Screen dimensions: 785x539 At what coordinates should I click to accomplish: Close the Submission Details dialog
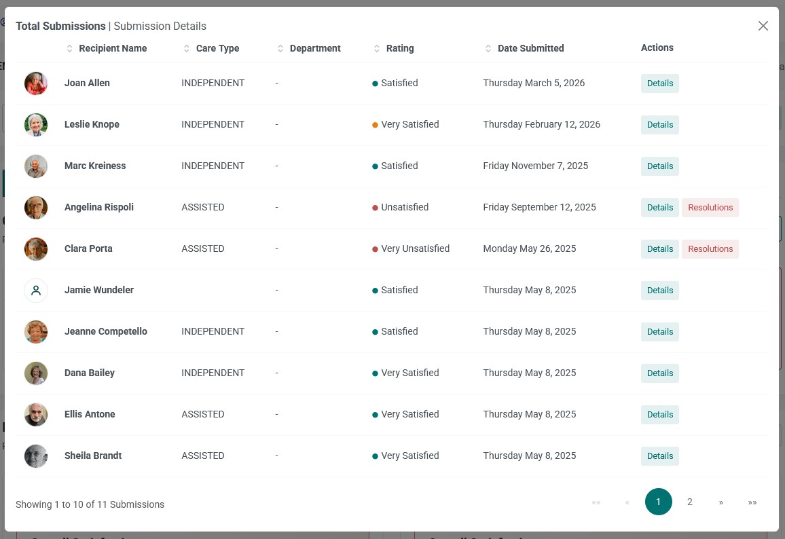pyautogui.click(x=763, y=26)
